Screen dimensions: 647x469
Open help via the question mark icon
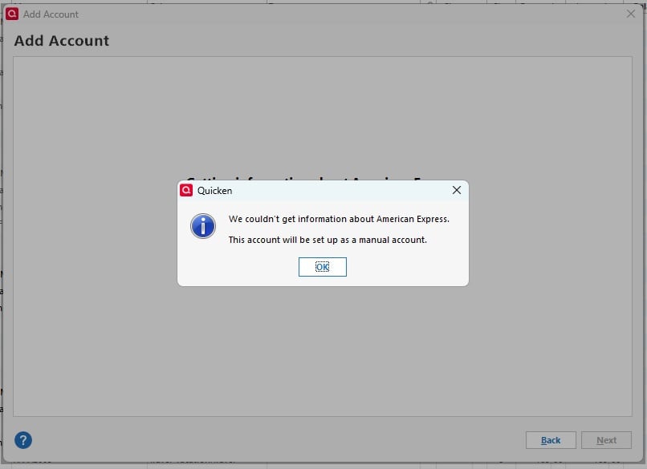point(23,440)
